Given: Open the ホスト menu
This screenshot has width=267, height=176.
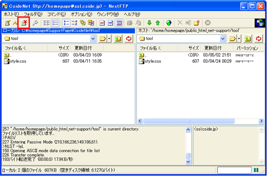Looking at the screenshot, I should tap(11, 14).
